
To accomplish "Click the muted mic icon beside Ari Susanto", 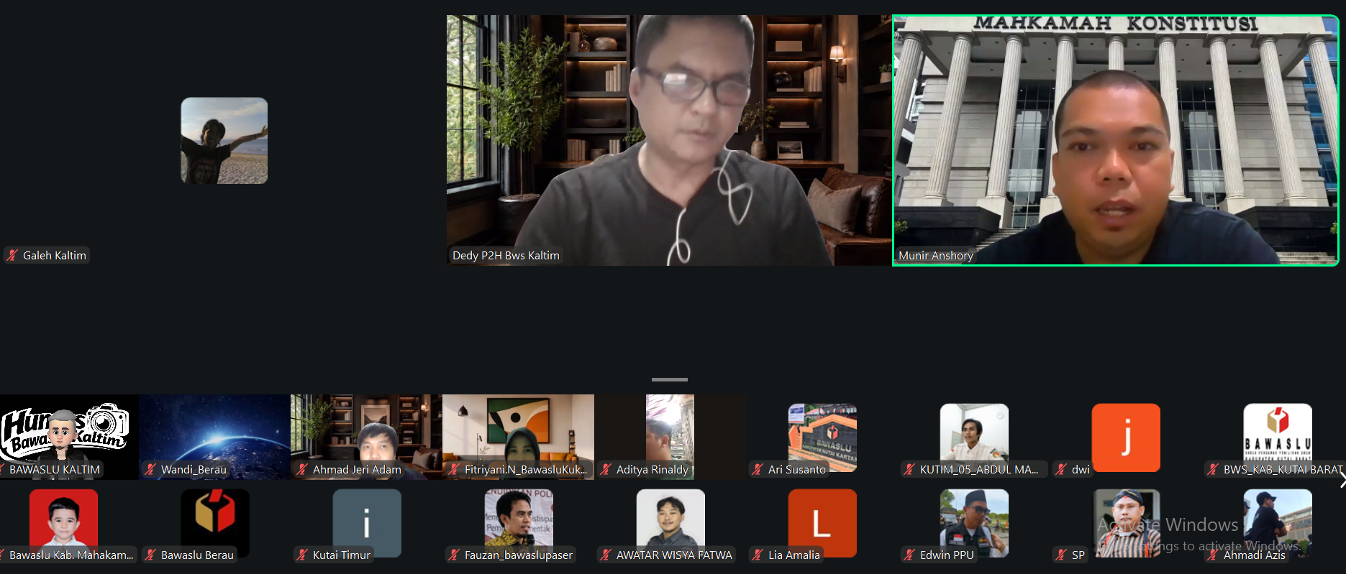I will [x=758, y=469].
